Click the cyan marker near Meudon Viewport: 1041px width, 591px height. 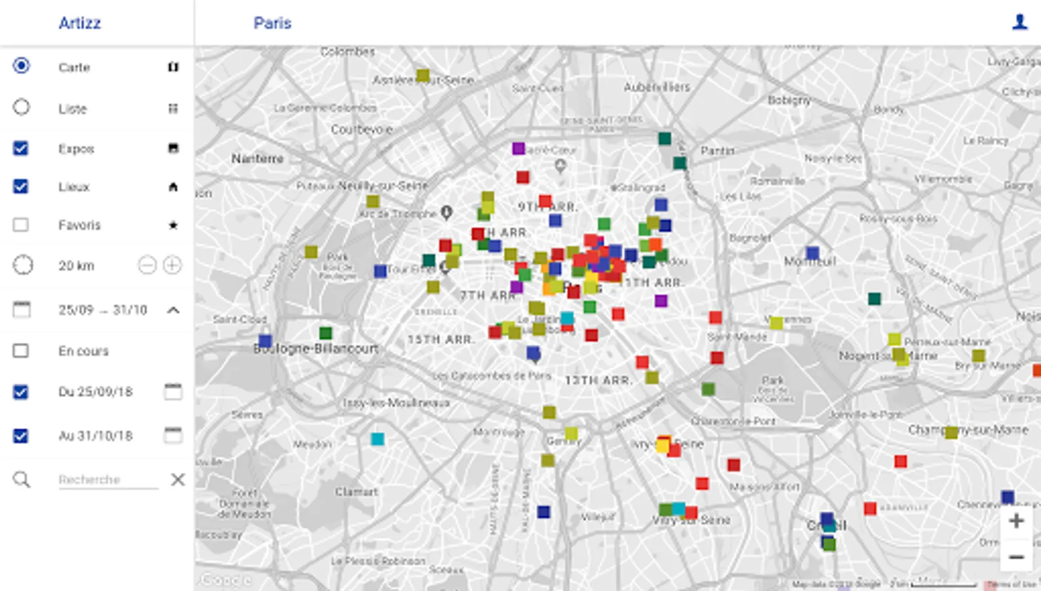(x=377, y=439)
